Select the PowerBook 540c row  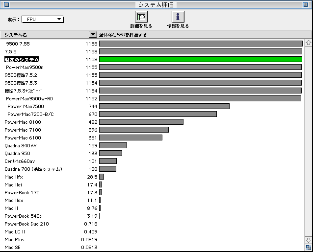pyautogui.click(x=152, y=216)
